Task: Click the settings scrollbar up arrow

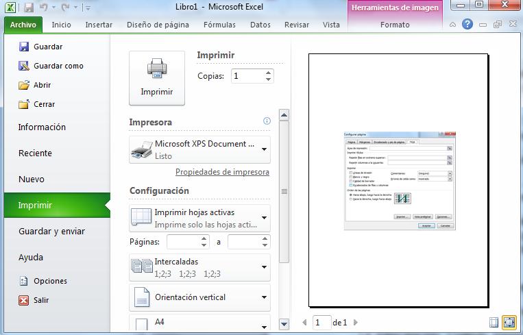Action: click(284, 115)
